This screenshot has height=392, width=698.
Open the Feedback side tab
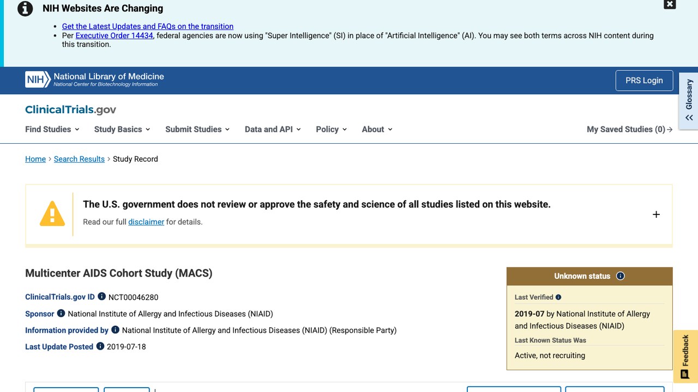click(685, 357)
